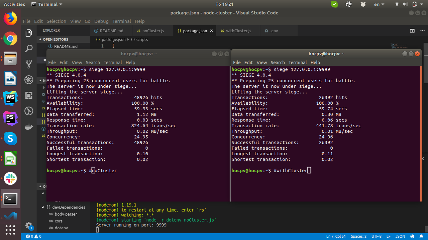The width and height of the screenshot is (428, 240).
Task: Open the Wi-Fi indicator in top bar
Action: 397,4
